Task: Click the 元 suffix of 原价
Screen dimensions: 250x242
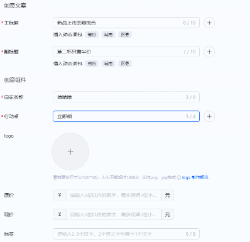Action: pyautogui.click(x=167, y=195)
